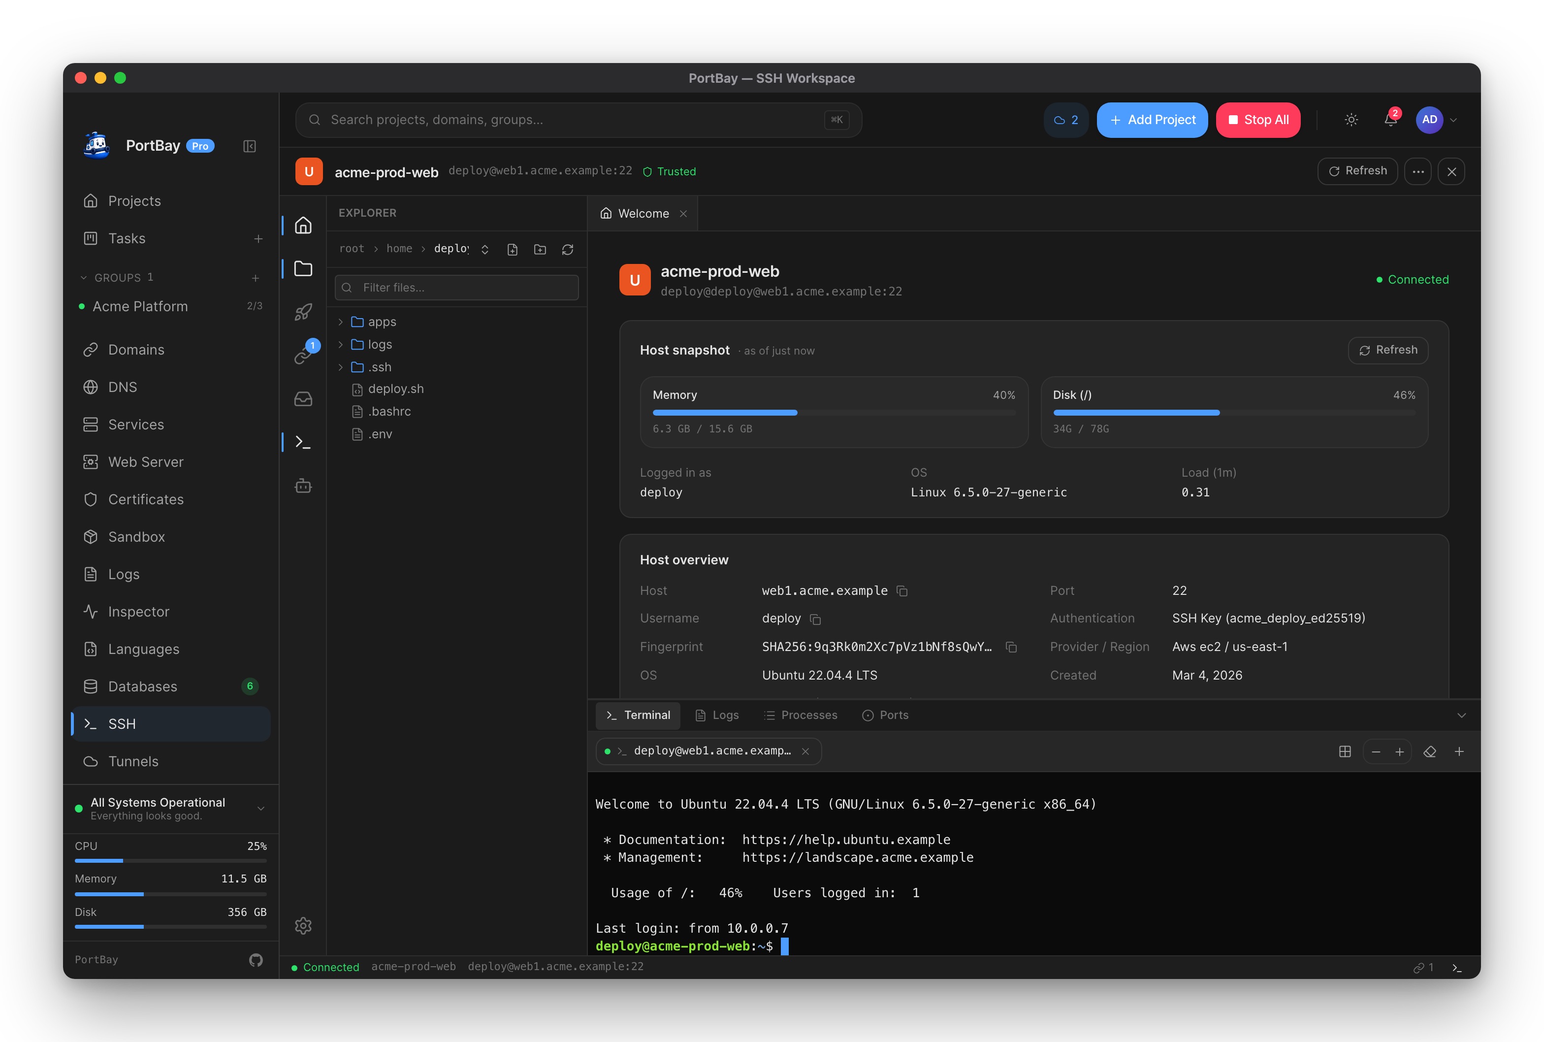Viewport: 1544px width, 1042px height.
Task: Open workspace settings gear icon
Action: (x=303, y=926)
